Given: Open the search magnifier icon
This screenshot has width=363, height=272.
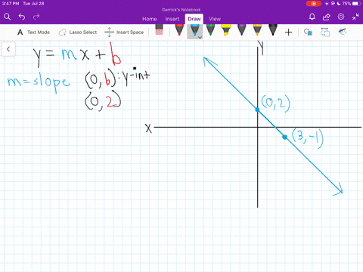Looking at the screenshot, I should [x=7, y=17].
